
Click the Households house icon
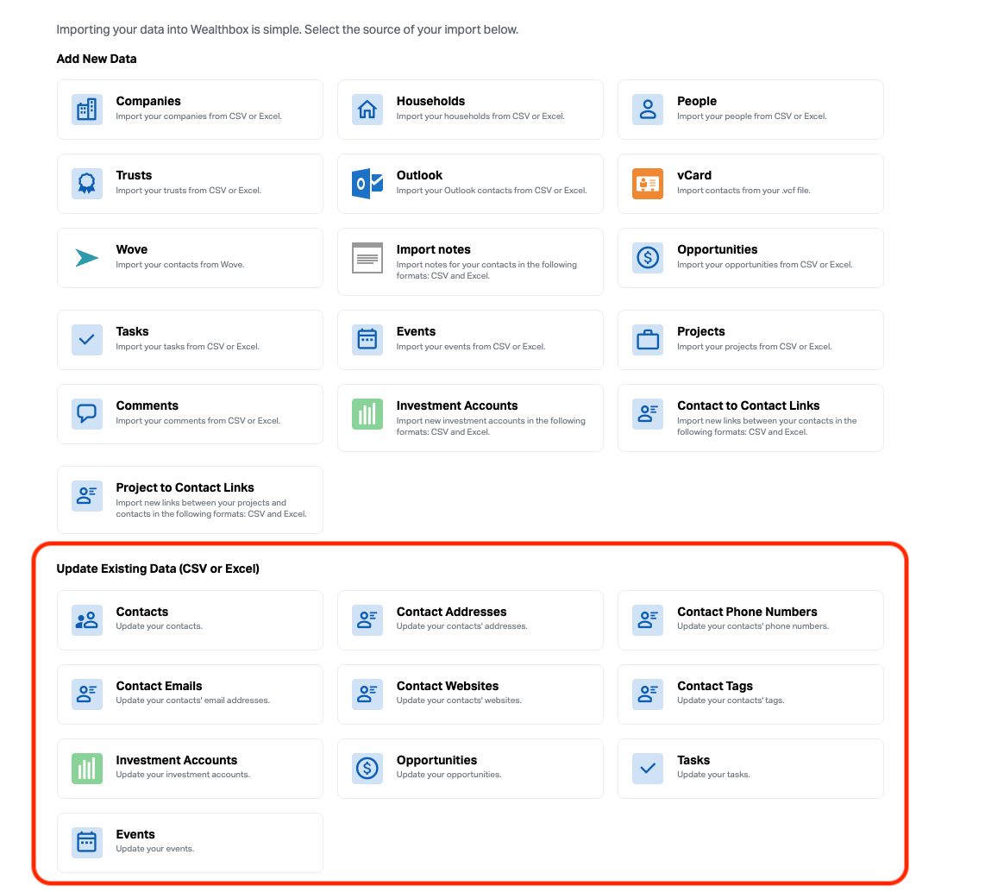[367, 110]
